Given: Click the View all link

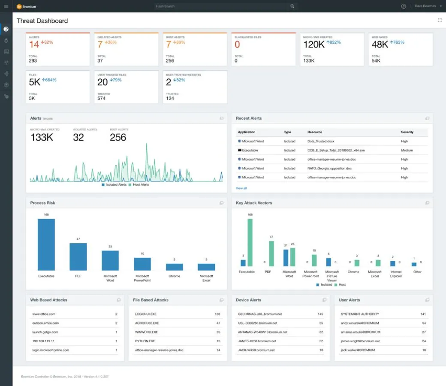Looking at the screenshot, I should pyautogui.click(x=241, y=188).
